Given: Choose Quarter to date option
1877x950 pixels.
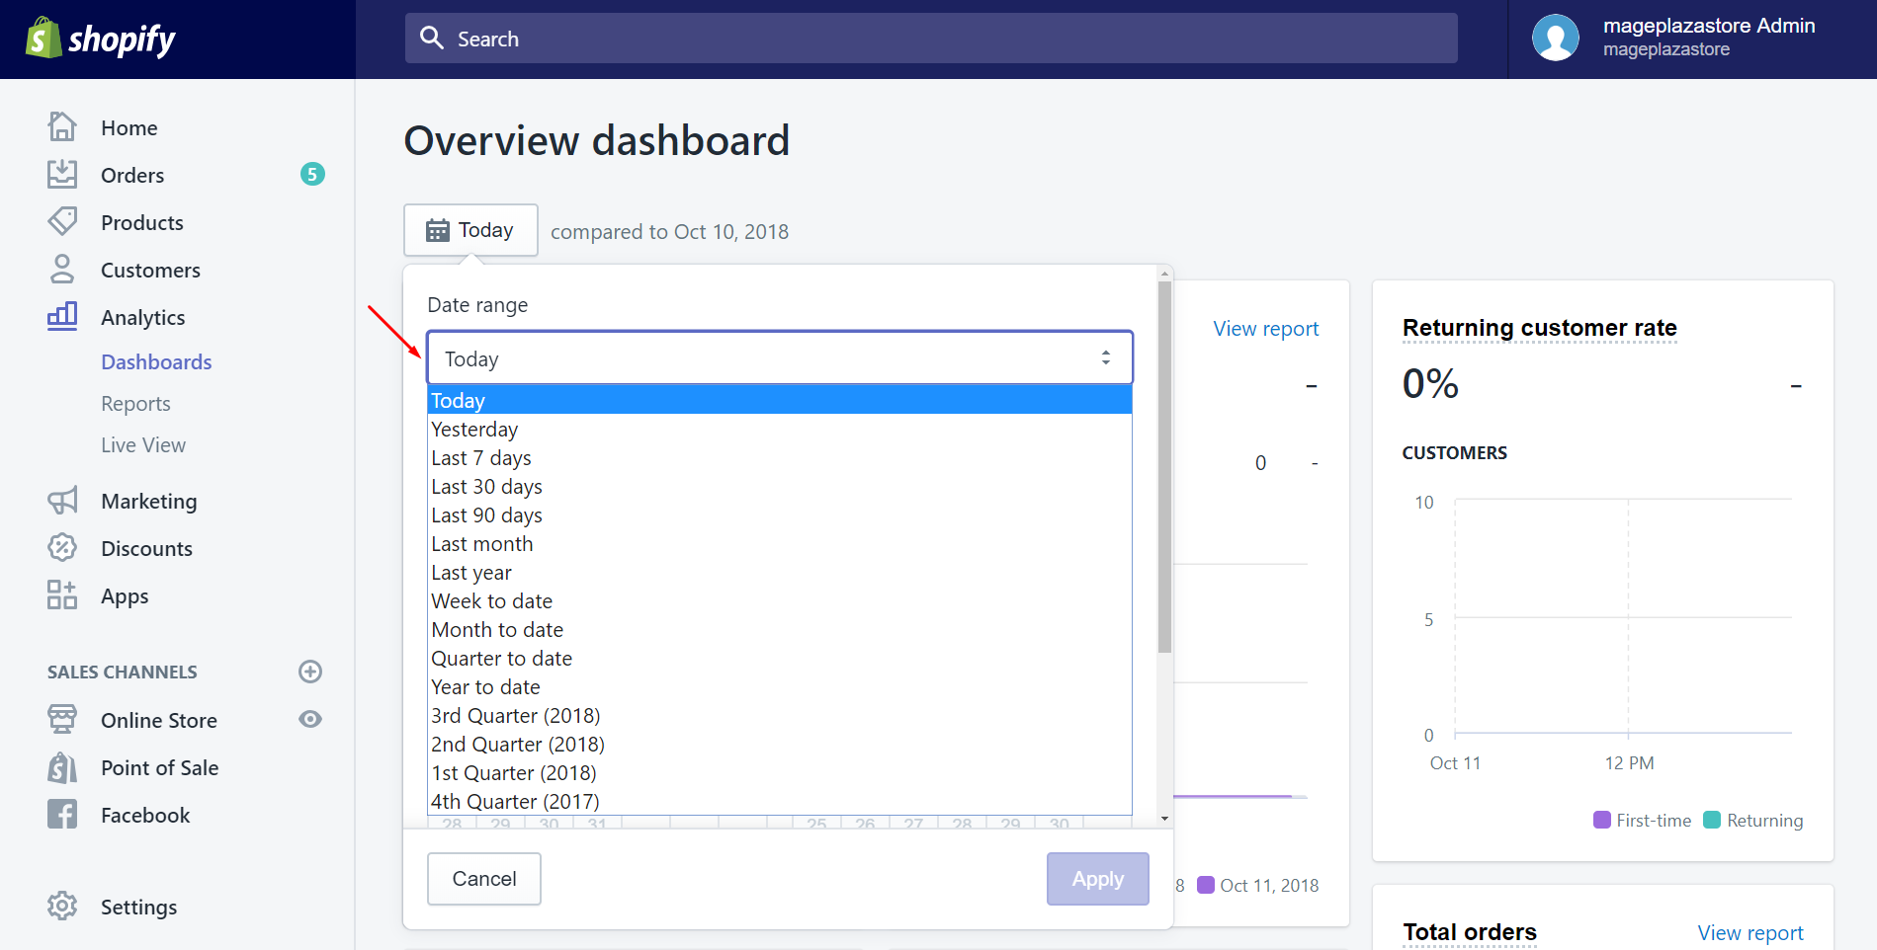Looking at the screenshot, I should (779, 658).
